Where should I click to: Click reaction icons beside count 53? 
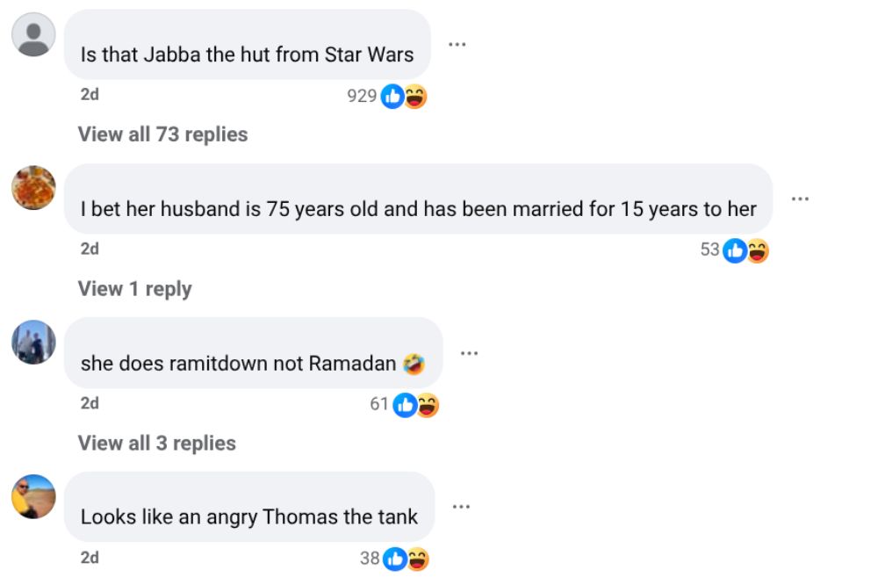746,251
